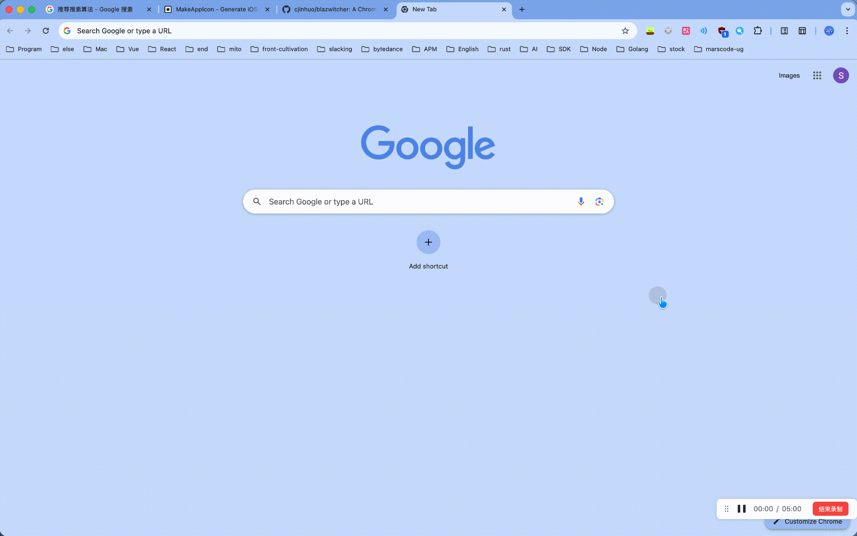Switch to the cjinhuo/blazwitcher GitHub tab
This screenshot has width=857, height=536.
(x=334, y=9)
